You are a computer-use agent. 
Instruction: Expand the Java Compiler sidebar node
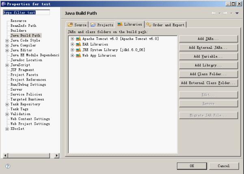click(7, 46)
